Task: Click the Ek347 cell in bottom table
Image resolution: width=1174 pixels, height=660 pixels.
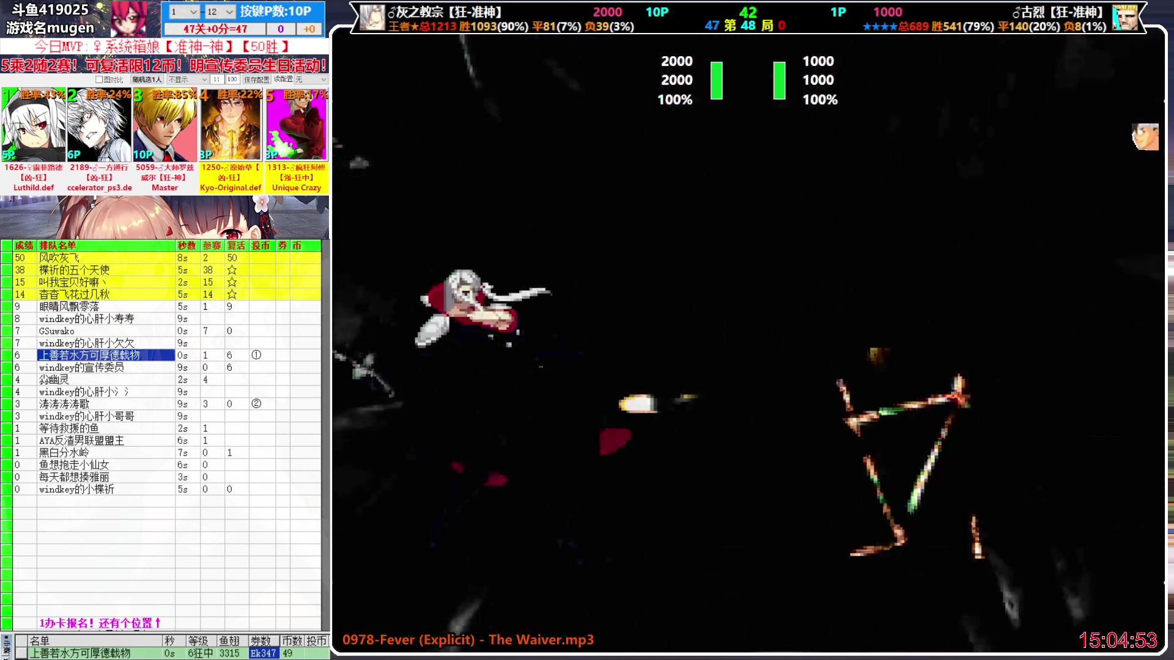Action: click(x=264, y=653)
